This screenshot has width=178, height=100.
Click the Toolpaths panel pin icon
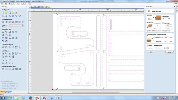point(174,7)
